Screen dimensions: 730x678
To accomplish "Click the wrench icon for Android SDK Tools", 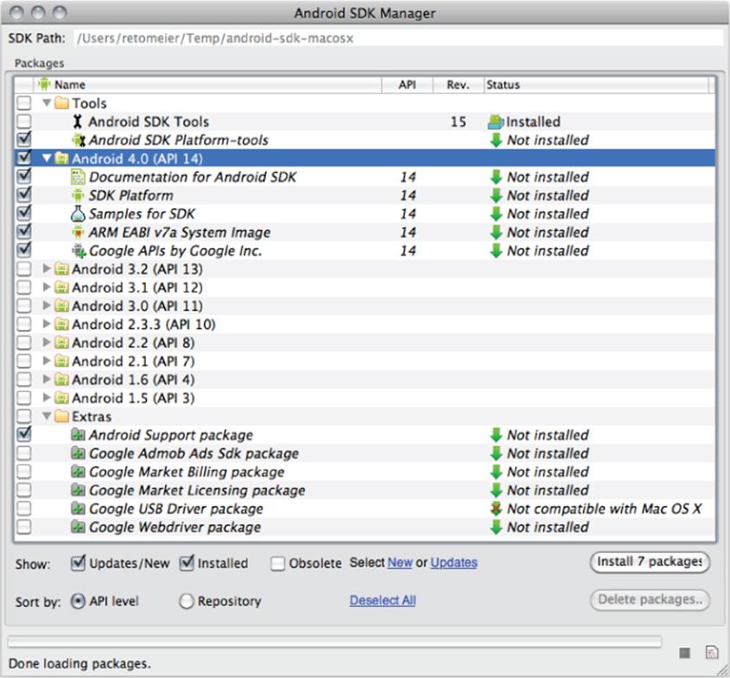I will click(x=77, y=122).
